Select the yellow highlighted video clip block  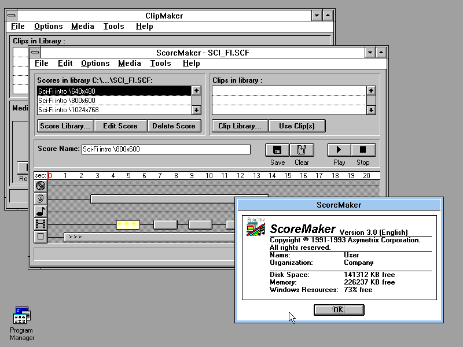(x=128, y=224)
